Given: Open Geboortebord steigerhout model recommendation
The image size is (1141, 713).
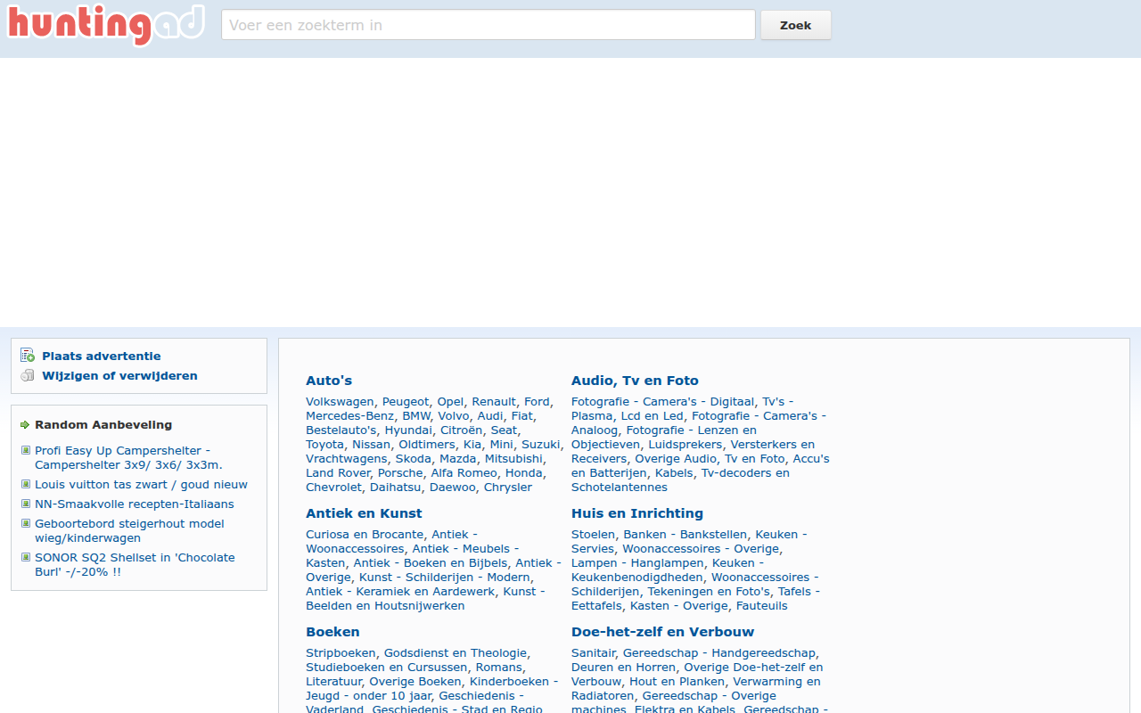Looking at the screenshot, I should [129, 531].
